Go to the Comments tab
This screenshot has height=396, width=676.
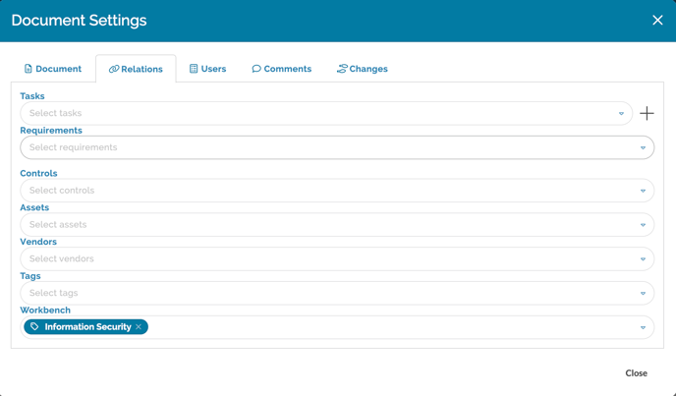(x=281, y=69)
